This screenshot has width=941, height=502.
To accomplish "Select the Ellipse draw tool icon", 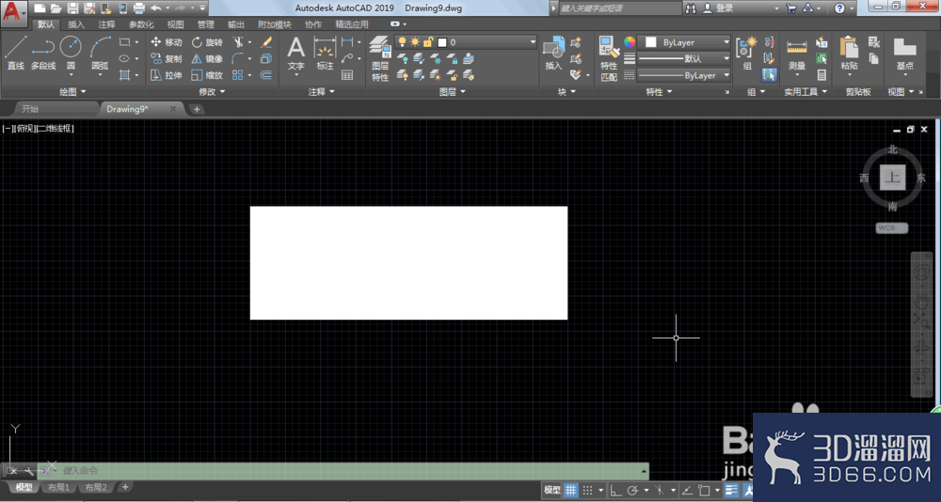I will click(x=124, y=59).
